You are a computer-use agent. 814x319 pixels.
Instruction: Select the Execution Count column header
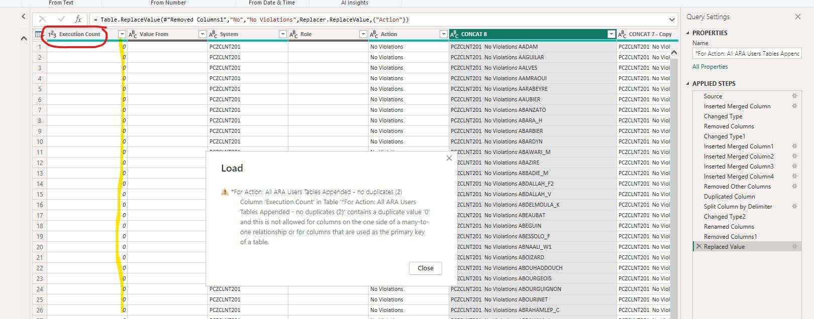coord(80,34)
